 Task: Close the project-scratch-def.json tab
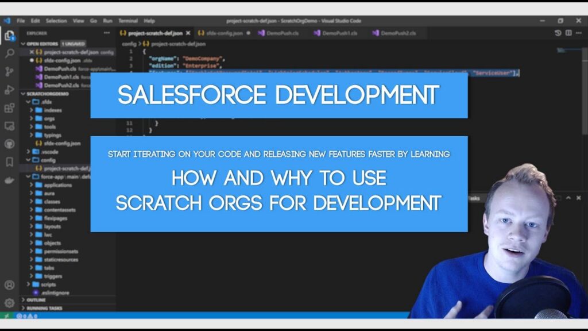188,33
